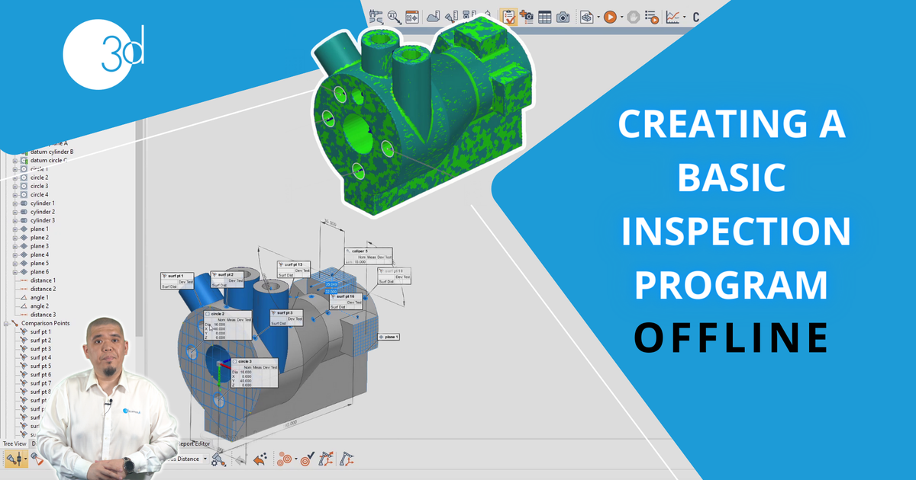Image resolution: width=916 pixels, height=480 pixels.
Task: Select the cloud with ruler measurement icon
Action: [x=432, y=16]
